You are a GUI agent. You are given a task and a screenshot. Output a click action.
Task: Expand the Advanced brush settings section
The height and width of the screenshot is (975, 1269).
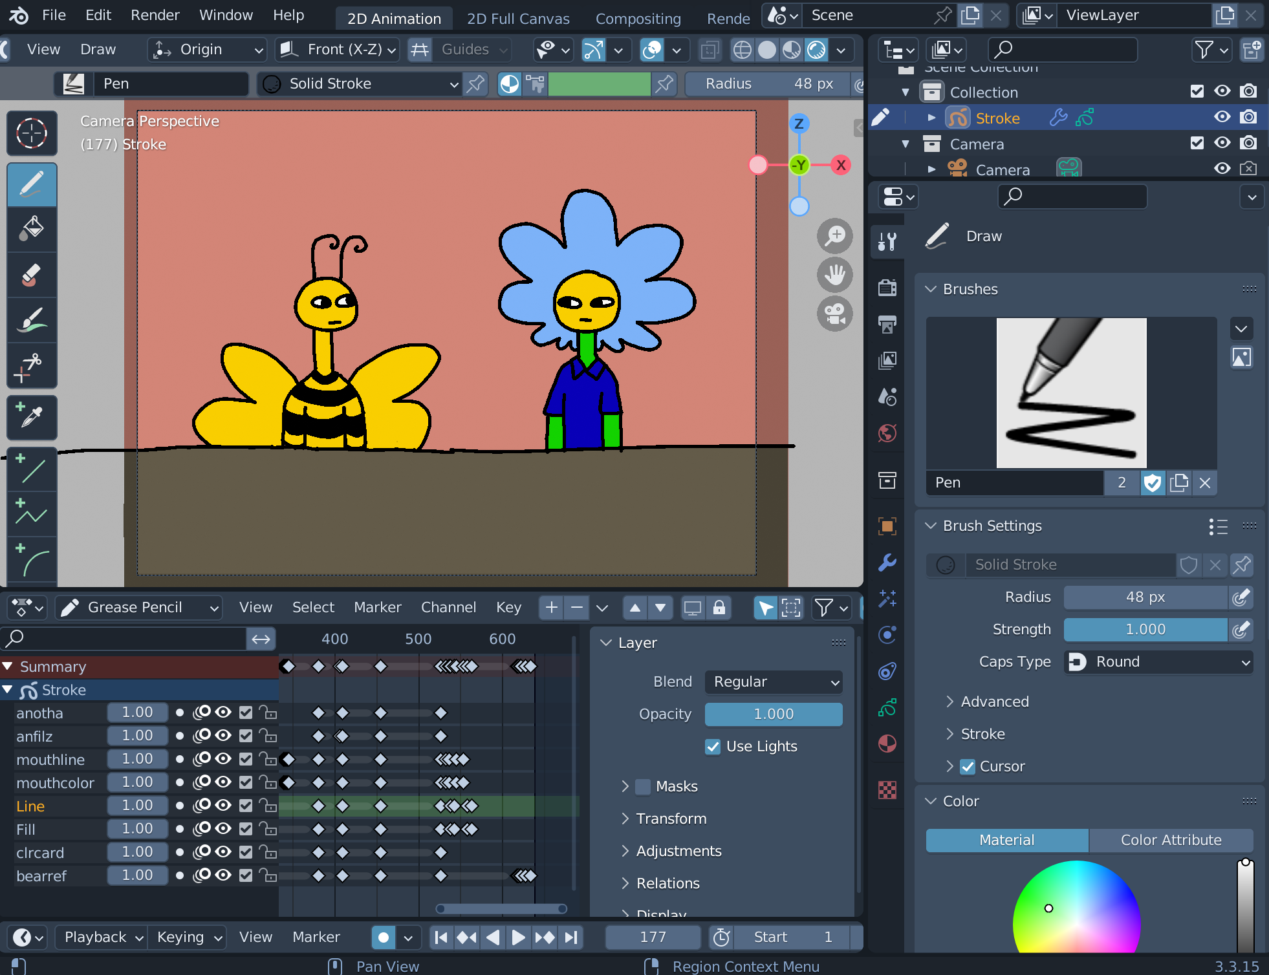point(994,702)
